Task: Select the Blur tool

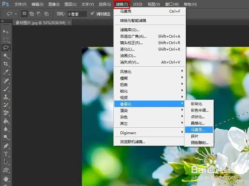Action: (x=6, y=129)
